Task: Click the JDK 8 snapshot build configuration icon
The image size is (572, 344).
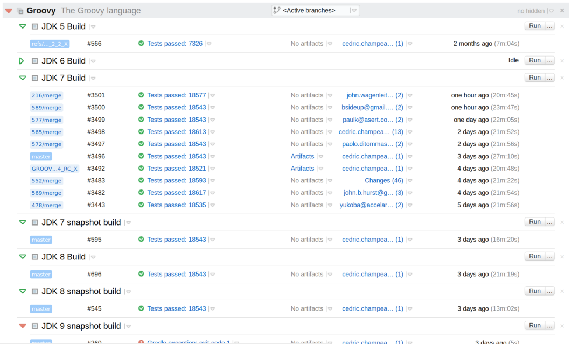Action: 34,291
